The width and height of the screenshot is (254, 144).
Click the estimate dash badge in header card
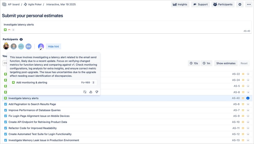click(x=13, y=30)
